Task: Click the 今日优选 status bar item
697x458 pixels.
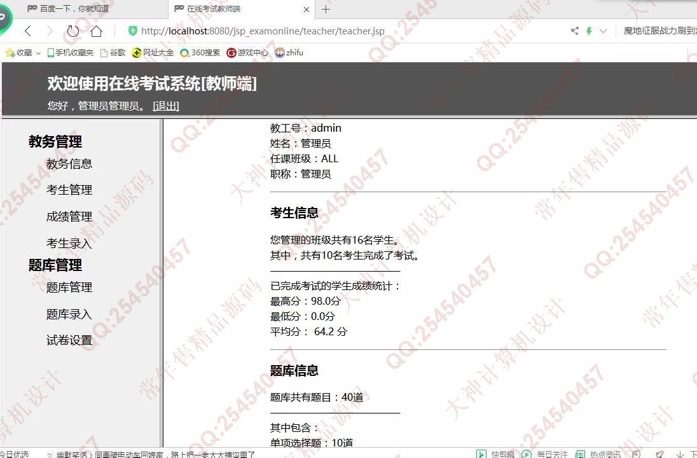Action: 14,454
